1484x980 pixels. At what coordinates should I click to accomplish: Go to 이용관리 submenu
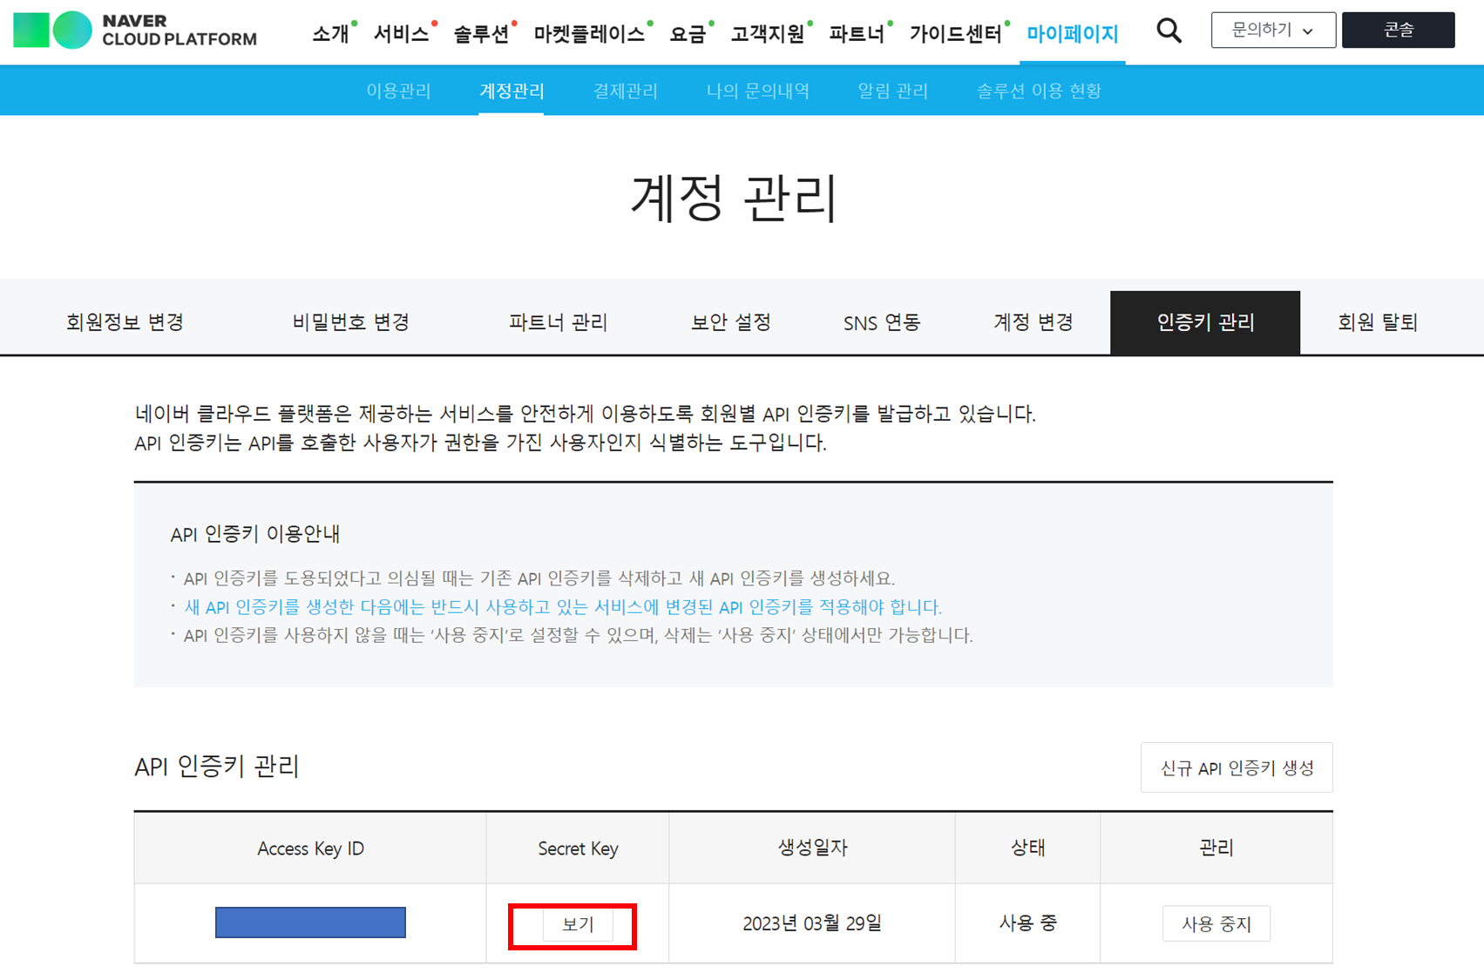point(398,91)
